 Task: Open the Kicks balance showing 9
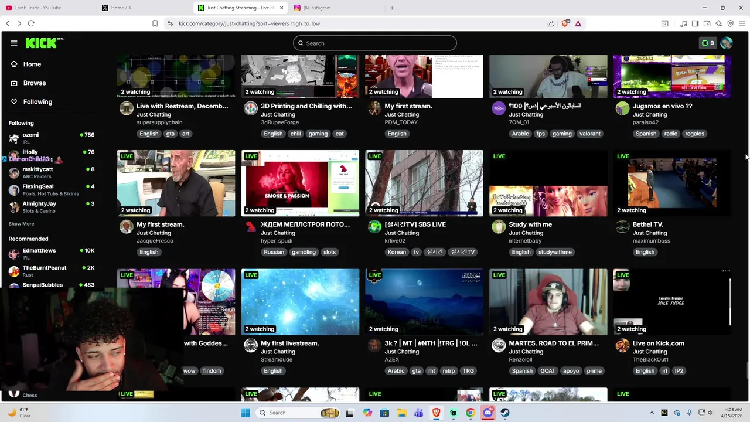pyautogui.click(x=708, y=43)
